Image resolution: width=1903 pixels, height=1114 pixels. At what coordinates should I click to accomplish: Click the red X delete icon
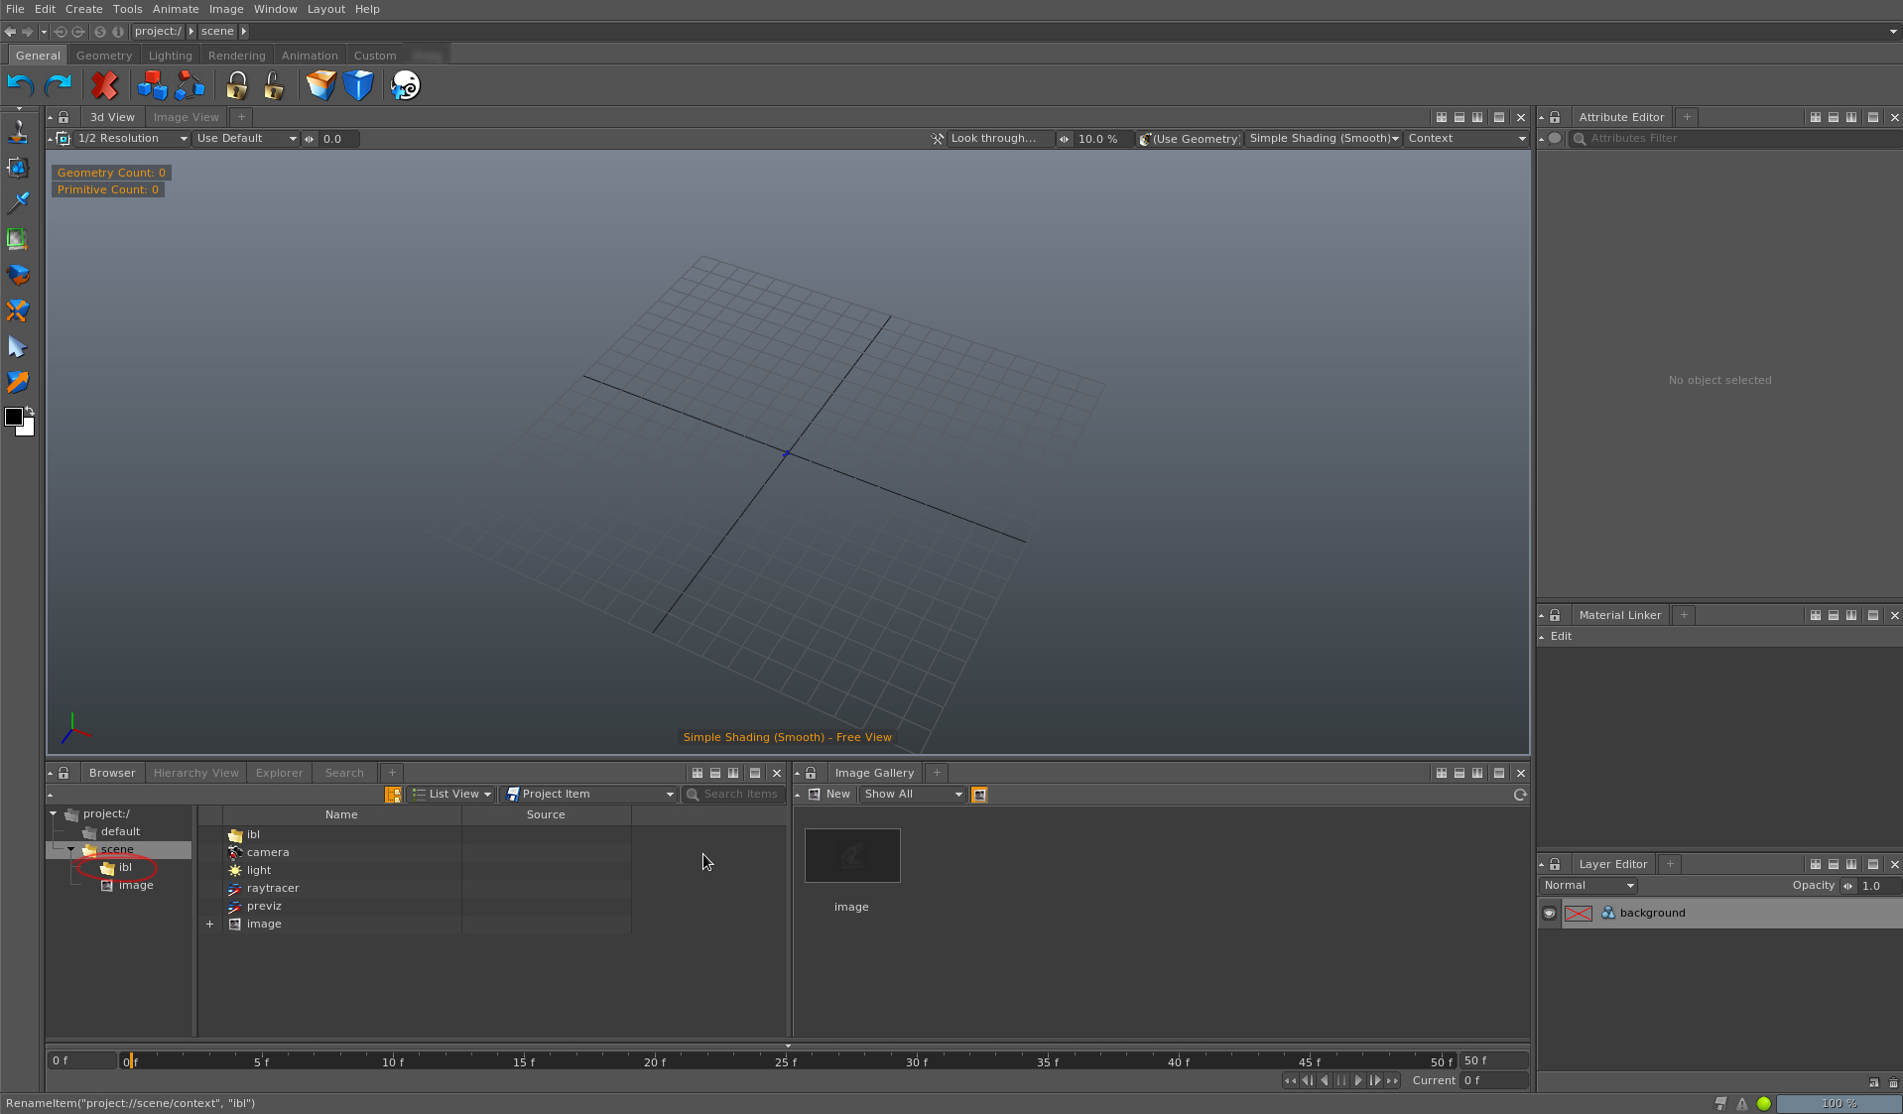click(104, 85)
